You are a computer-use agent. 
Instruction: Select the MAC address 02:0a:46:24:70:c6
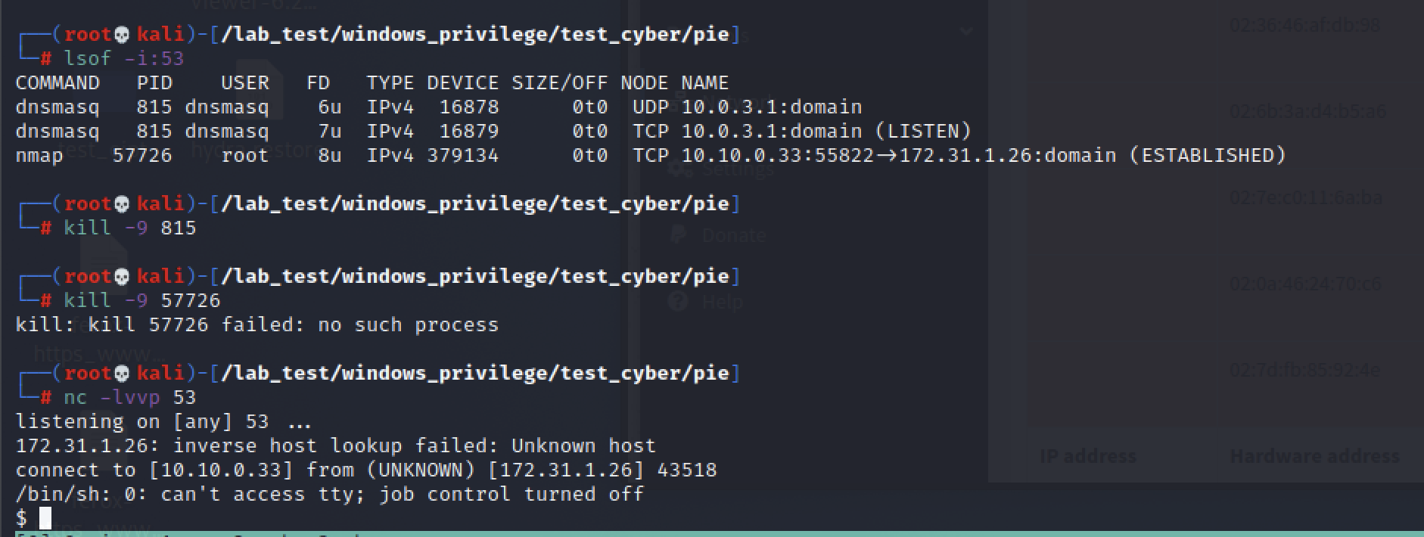click(x=1305, y=284)
